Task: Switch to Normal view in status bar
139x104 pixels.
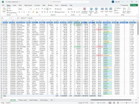Action: pos(110,103)
